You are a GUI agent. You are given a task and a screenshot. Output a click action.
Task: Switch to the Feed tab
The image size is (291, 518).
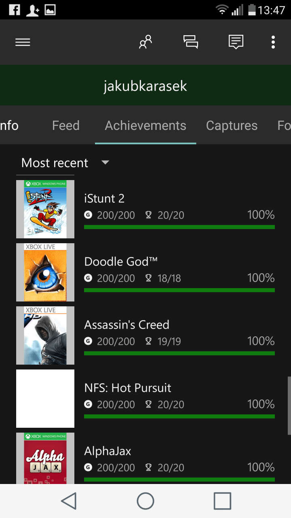tap(65, 125)
